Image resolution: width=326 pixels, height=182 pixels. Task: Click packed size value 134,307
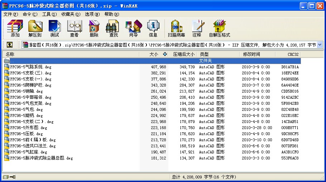point(187,158)
